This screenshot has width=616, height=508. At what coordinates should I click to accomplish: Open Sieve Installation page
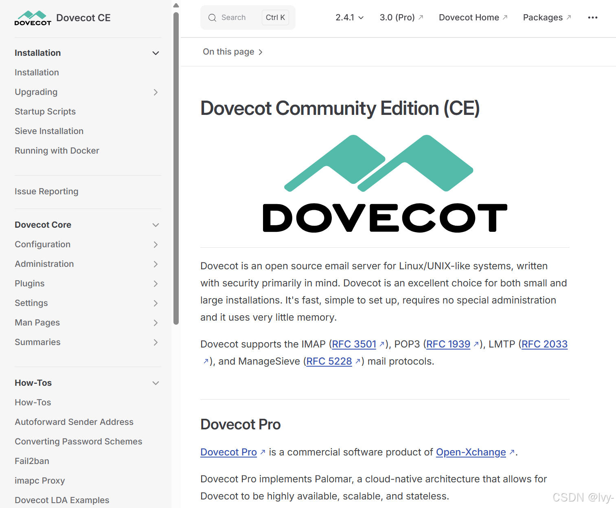point(49,131)
